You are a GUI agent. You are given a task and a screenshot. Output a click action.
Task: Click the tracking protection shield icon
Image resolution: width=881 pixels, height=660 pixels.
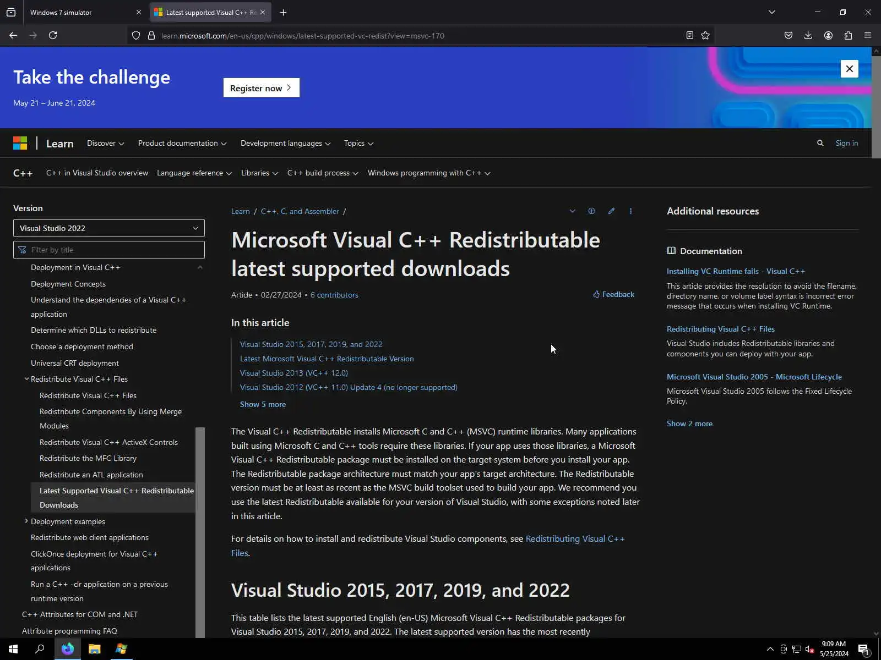(136, 35)
